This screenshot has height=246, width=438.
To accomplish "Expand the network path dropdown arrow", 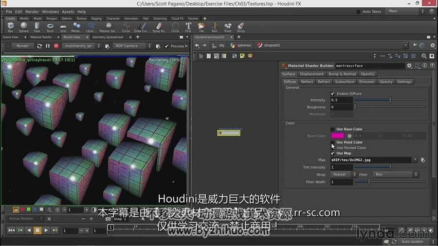I will tap(405, 45).
